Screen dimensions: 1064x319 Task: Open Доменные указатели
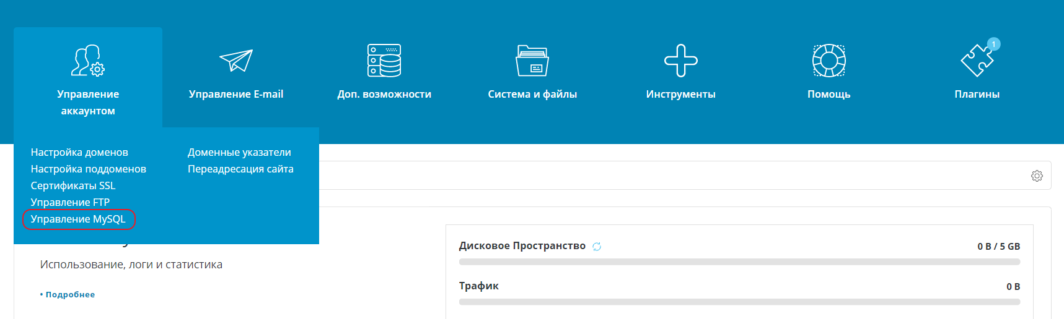click(239, 152)
